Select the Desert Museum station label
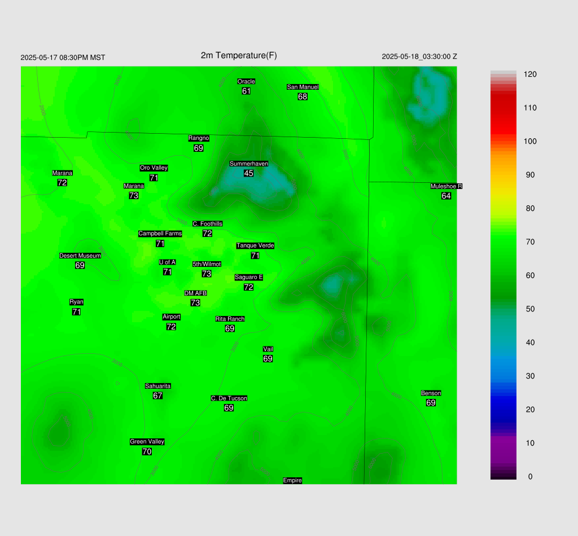578x536 pixels. (x=80, y=256)
